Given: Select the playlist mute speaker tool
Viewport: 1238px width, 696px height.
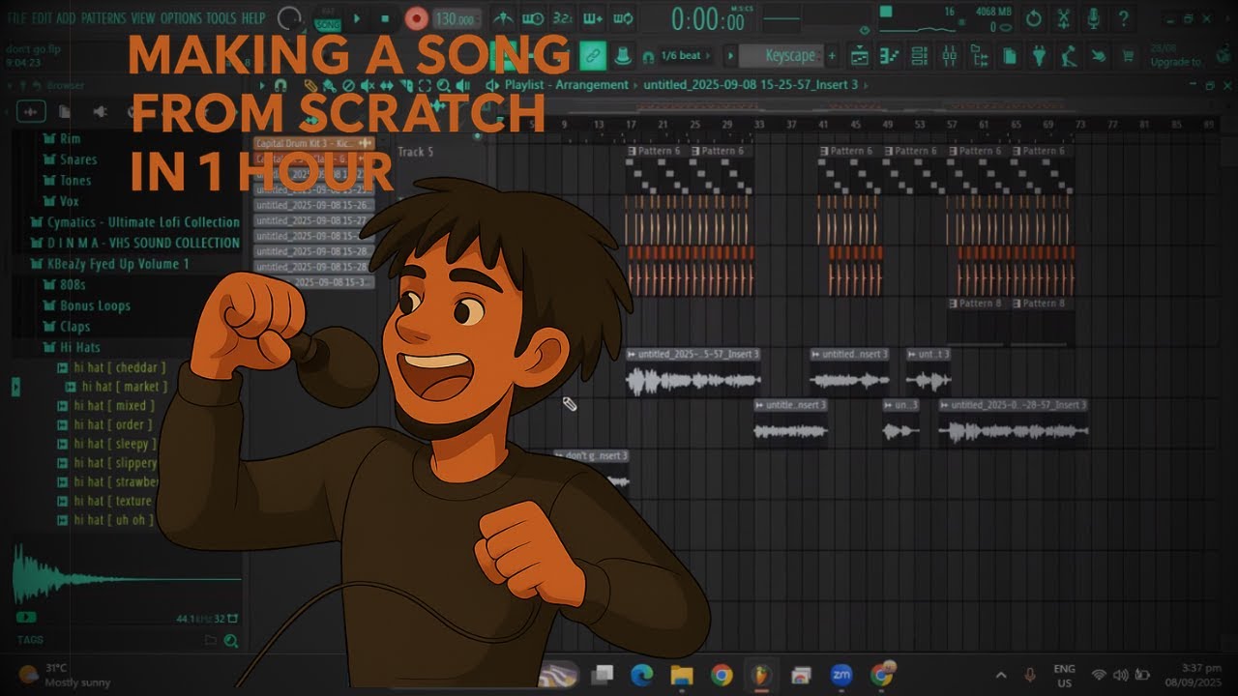Looking at the screenshot, I should pos(368,85).
